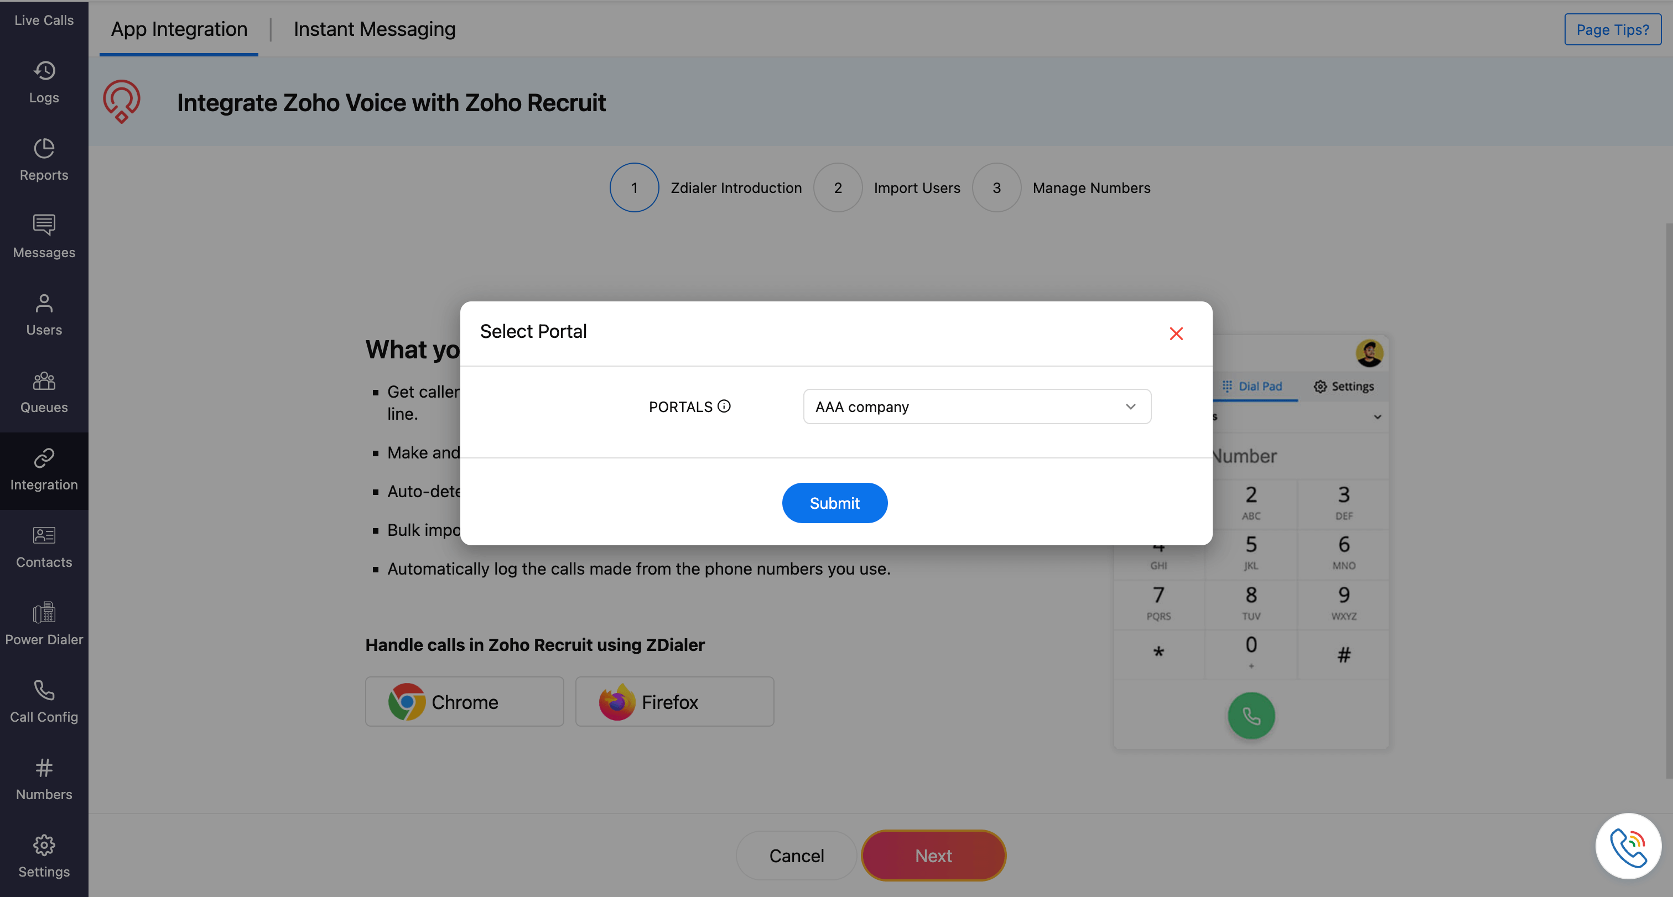Switch to the Instant Messaging tab
This screenshot has width=1673, height=897.
pos(374,29)
